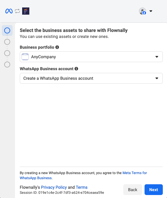Open the account dropdown arrow beside avatar
The image size is (167, 198).
151,11
